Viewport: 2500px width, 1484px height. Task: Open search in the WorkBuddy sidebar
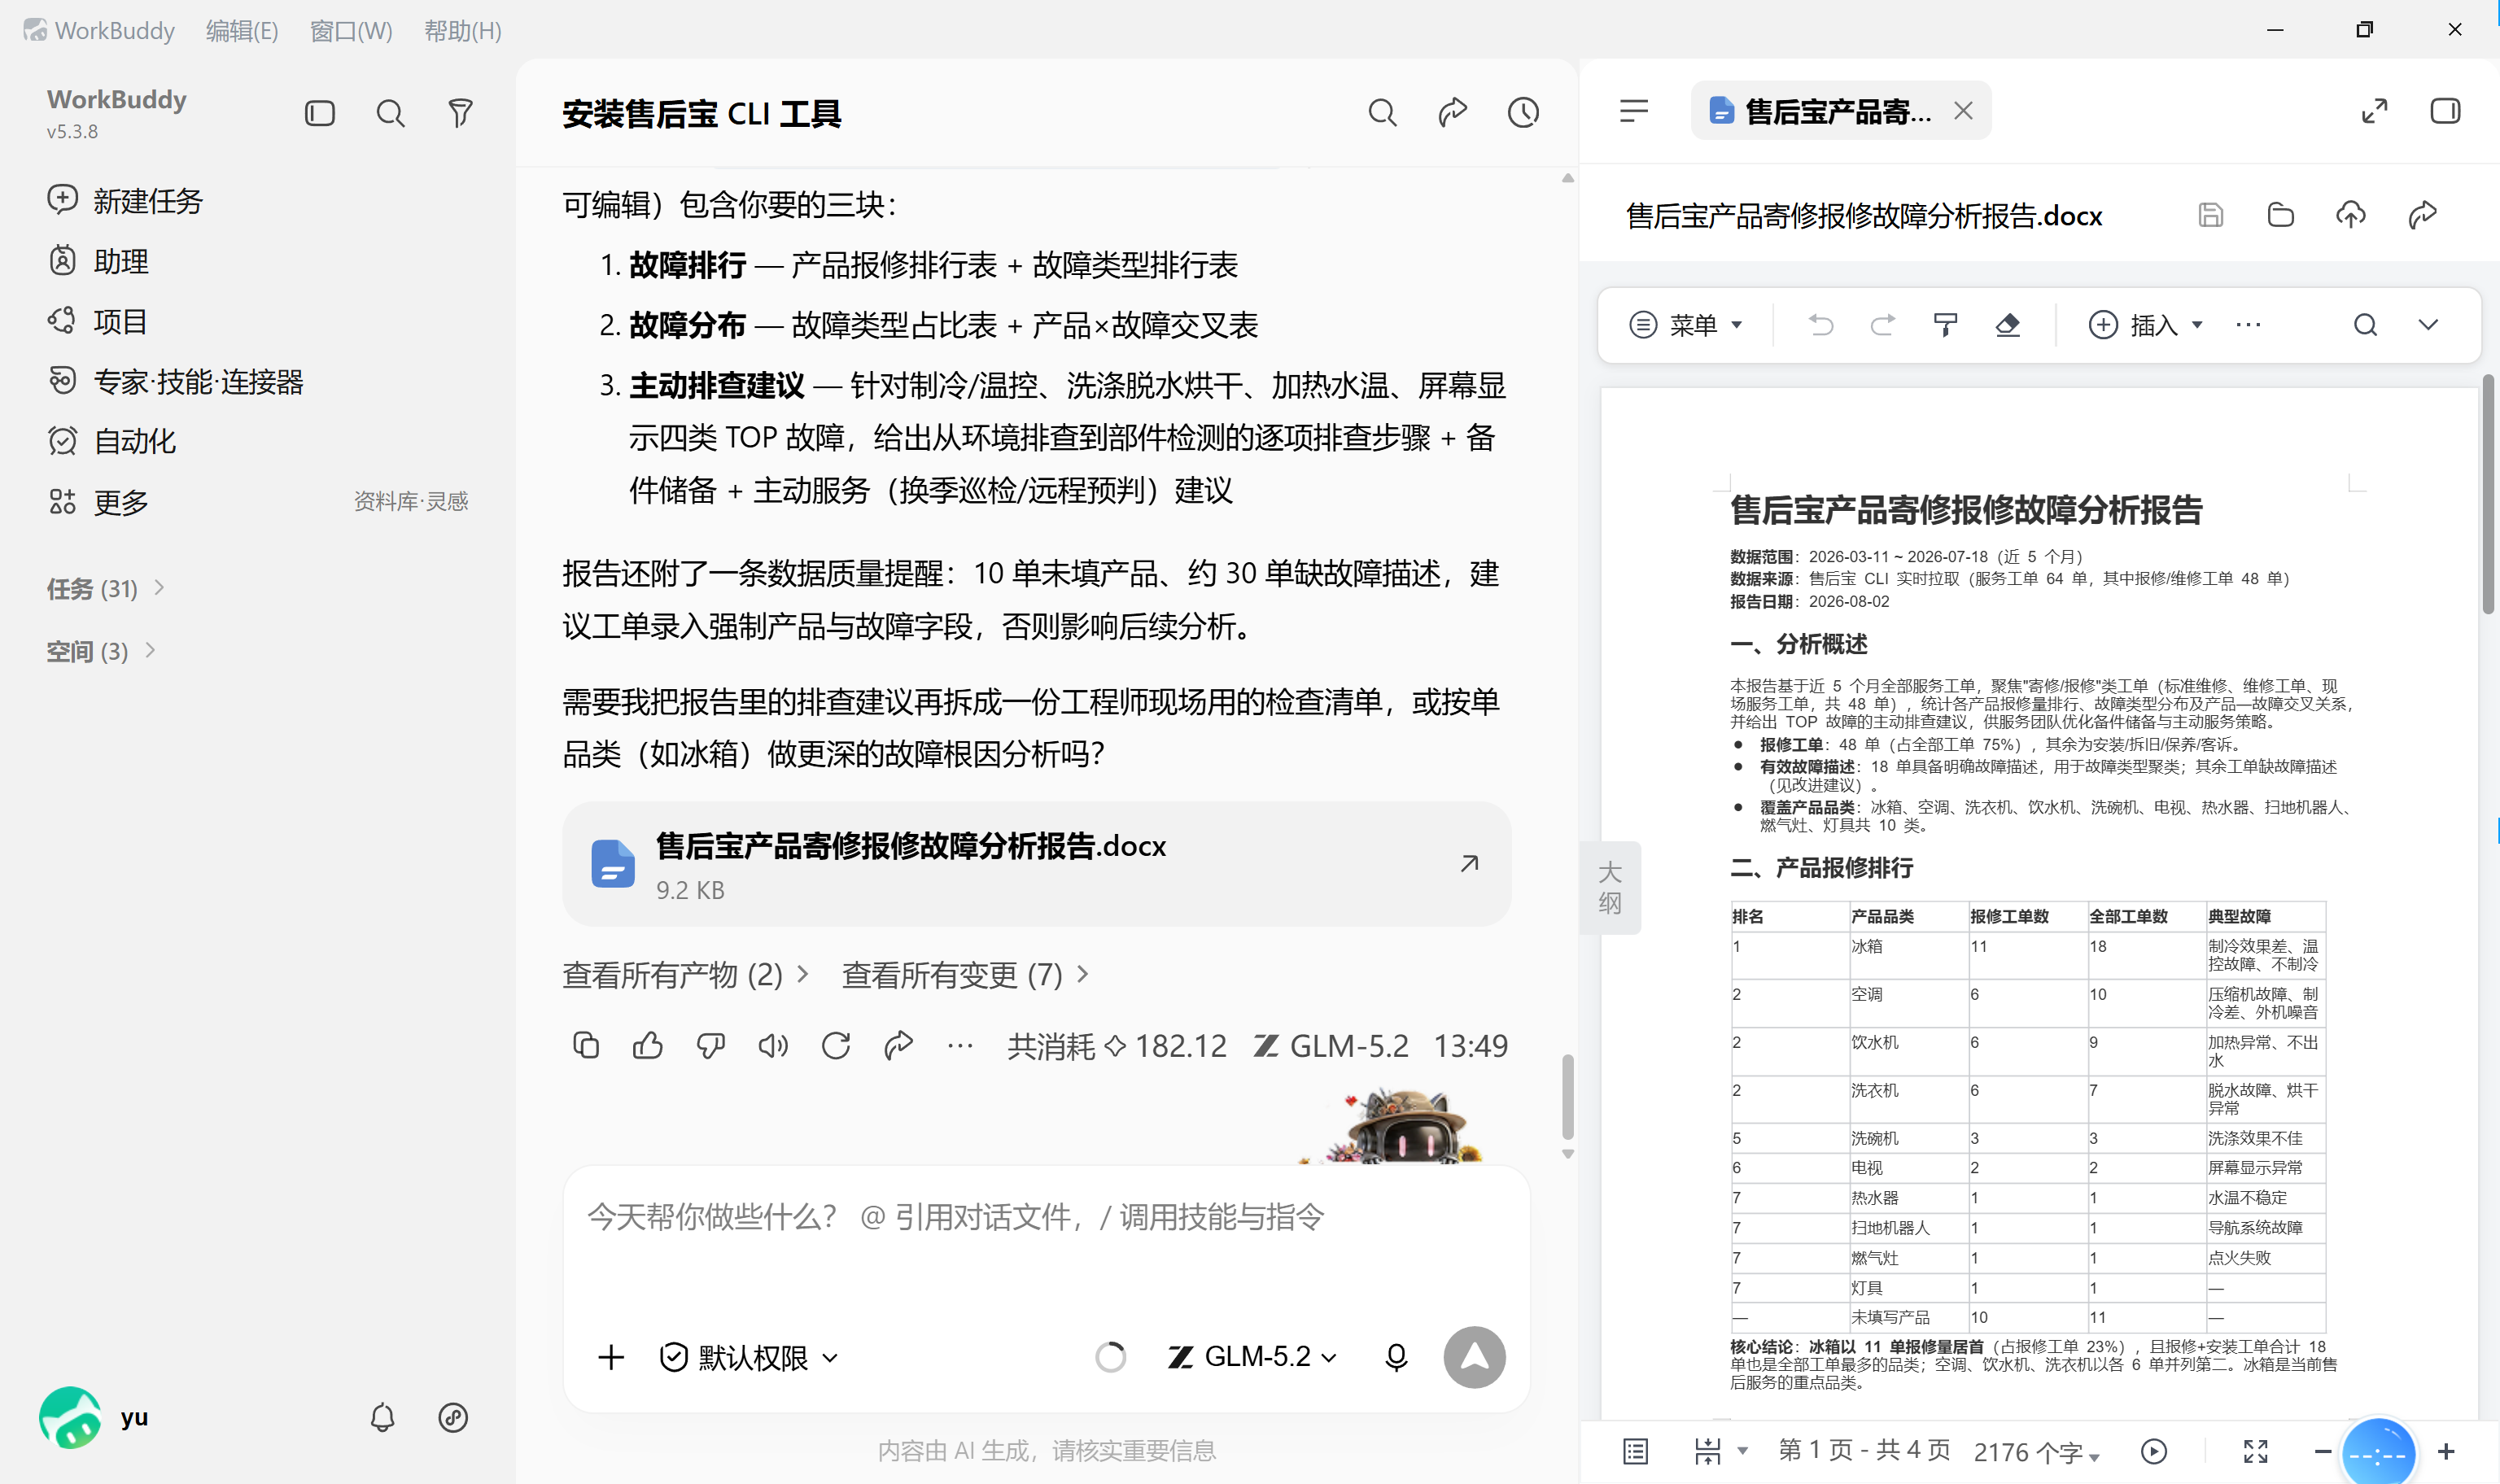(x=390, y=113)
